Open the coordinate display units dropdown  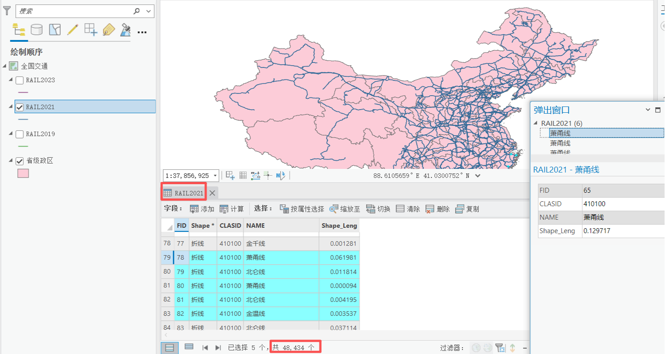(x=478, y=176)
